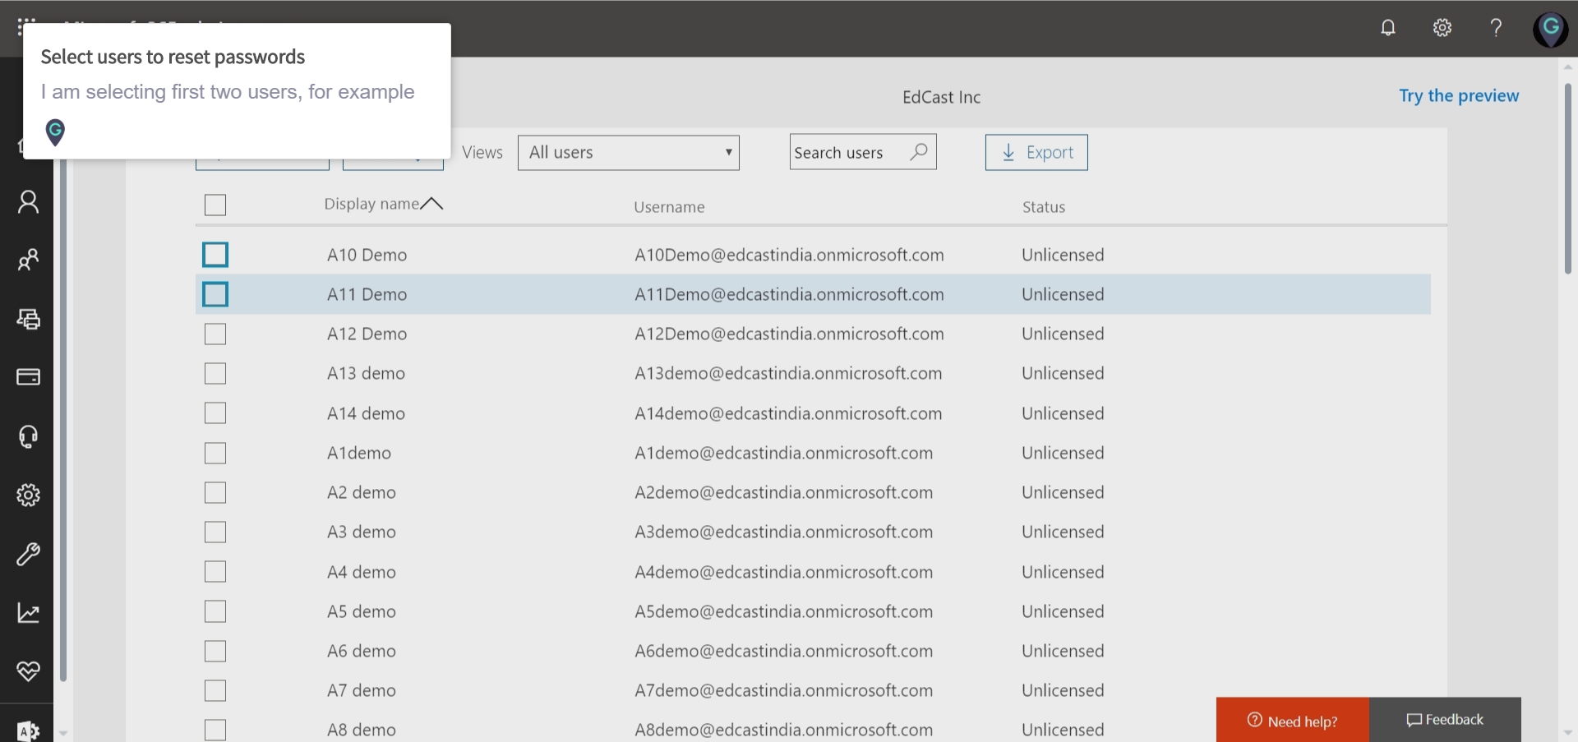Open the A3 demo user name

[x=362, y=532]
